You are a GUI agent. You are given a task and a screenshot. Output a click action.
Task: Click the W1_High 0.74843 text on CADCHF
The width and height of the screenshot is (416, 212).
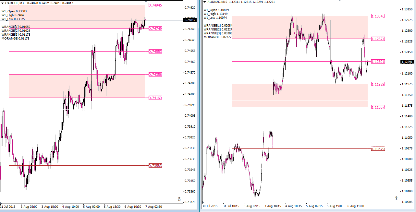point(13,15)
